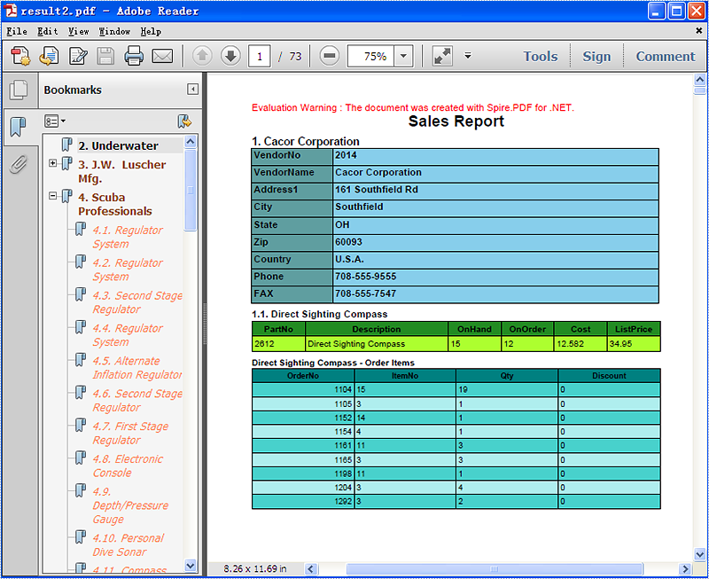Image resolution: width=709 pixels, height=579 pixels.
Task: Click the Phone value 708-555-9555
Action: (x=365, y=277)
